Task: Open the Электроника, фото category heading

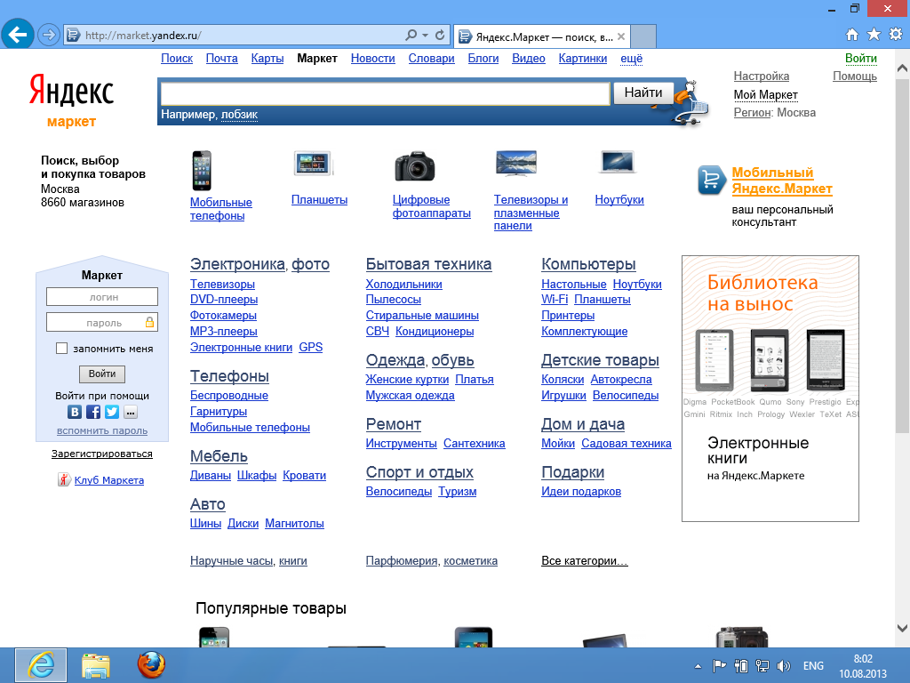Action: click(259, 264)
